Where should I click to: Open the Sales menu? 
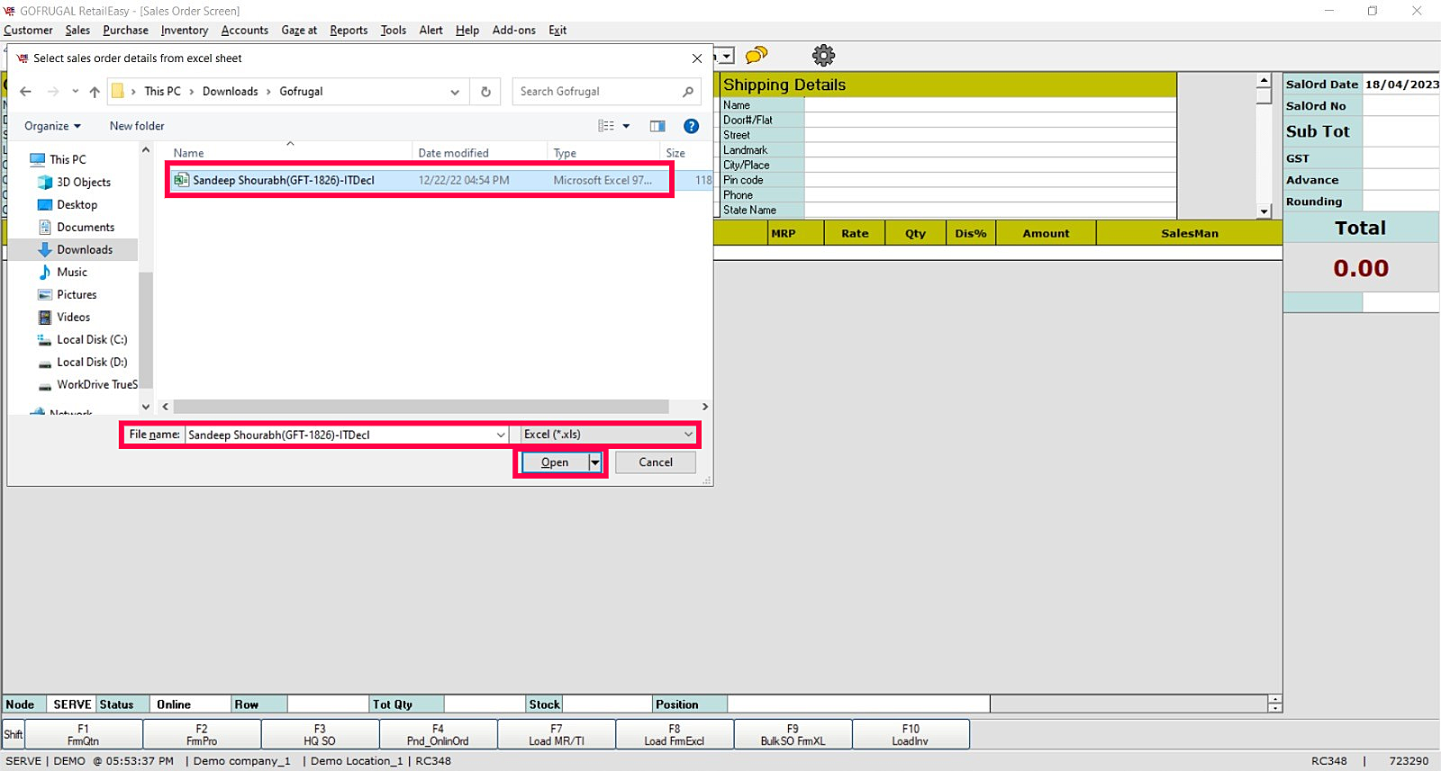point(77,30)
